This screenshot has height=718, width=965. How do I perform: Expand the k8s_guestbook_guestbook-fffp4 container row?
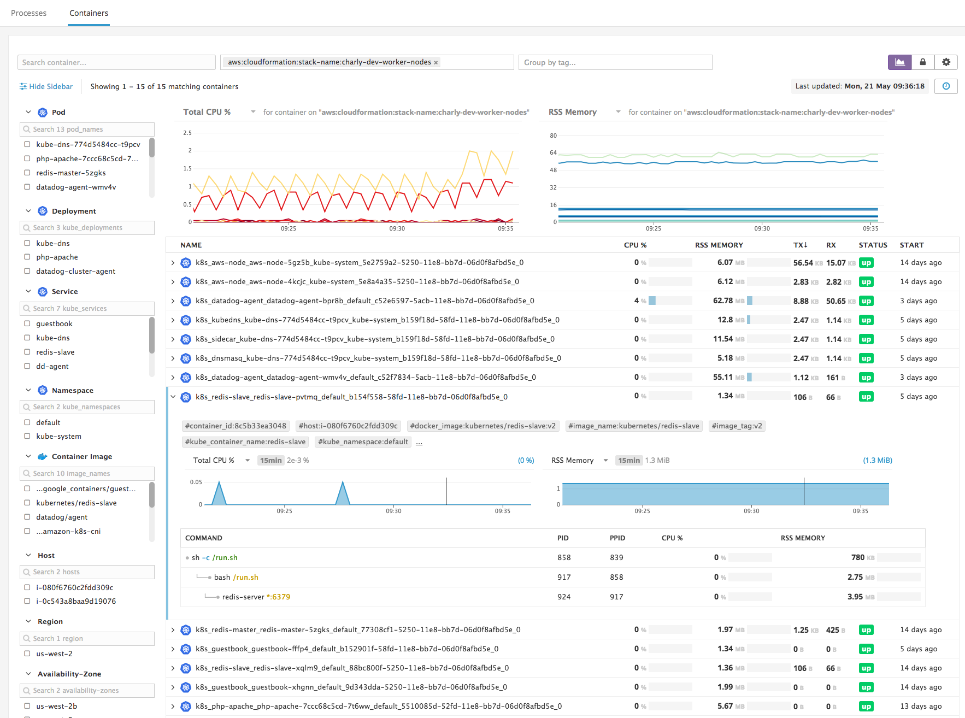tap(173, 649)
